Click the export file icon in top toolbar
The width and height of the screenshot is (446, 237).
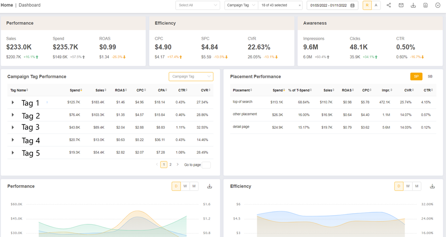(425, 5)
